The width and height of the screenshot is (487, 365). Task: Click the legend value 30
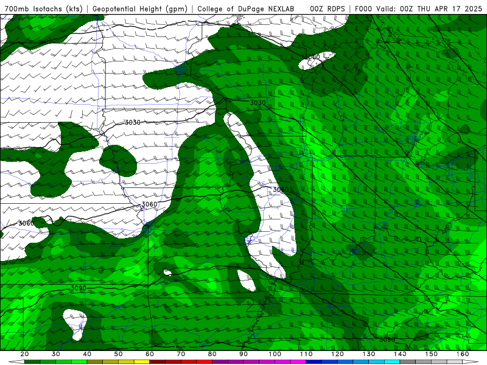click(x=56, y=354)
